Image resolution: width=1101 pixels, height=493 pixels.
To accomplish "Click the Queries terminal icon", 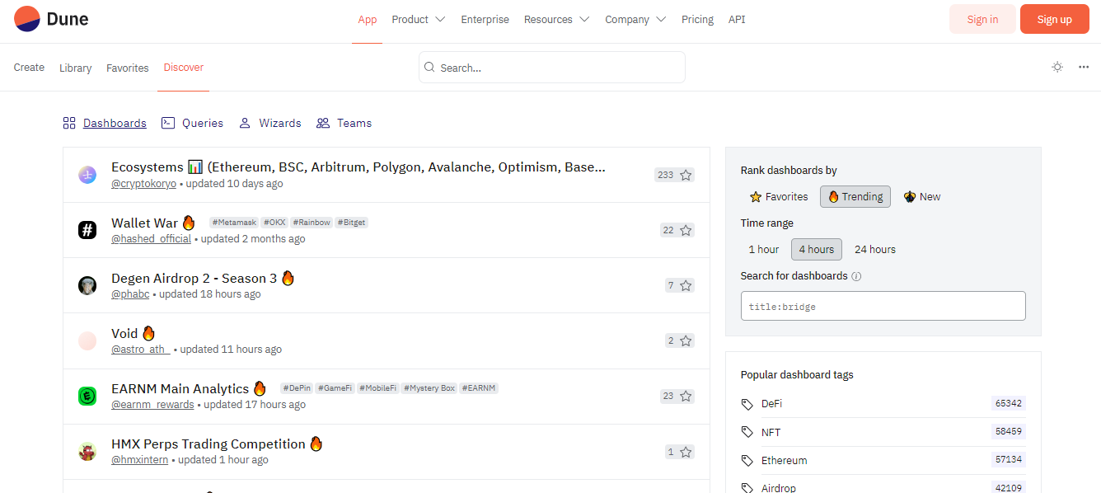I will coord(168,123).
